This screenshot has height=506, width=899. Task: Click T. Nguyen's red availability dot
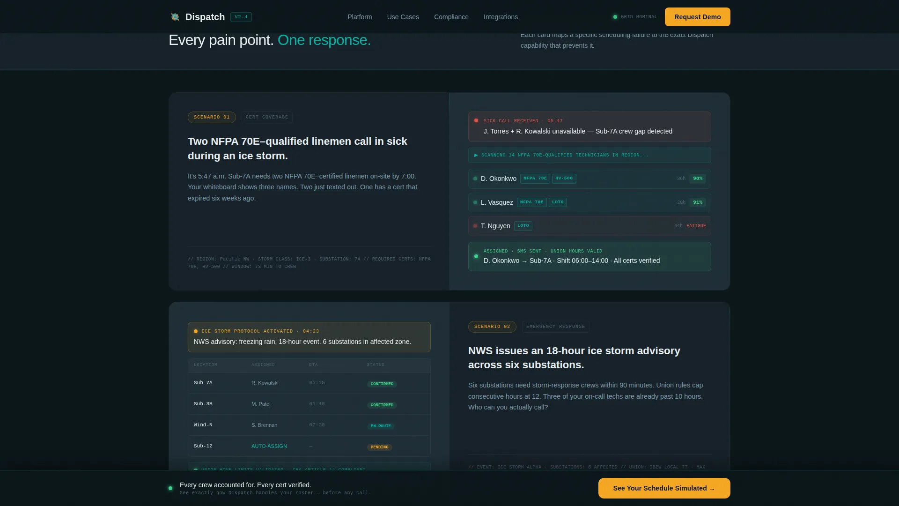[475, 226]
